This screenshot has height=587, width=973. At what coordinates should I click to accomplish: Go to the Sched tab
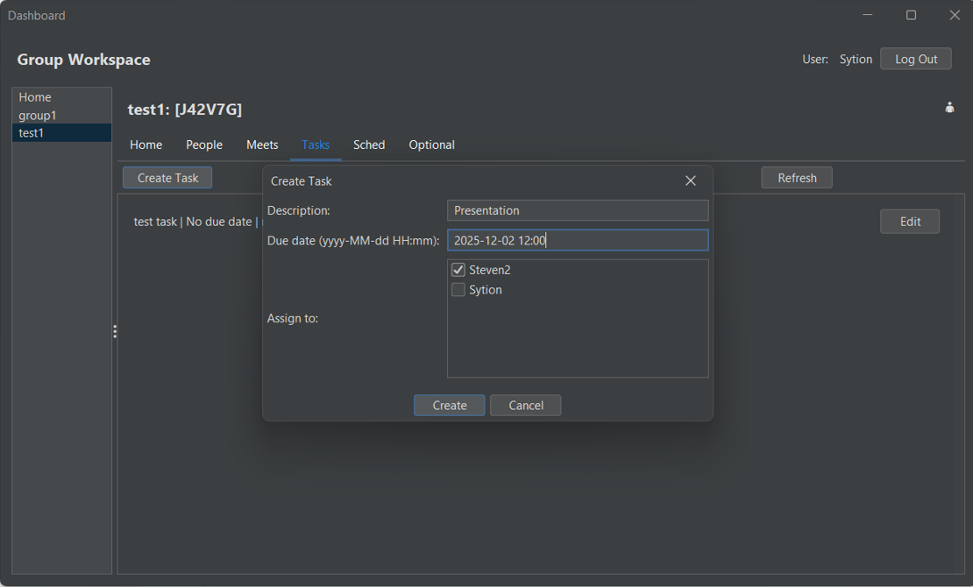click(369, 145)
